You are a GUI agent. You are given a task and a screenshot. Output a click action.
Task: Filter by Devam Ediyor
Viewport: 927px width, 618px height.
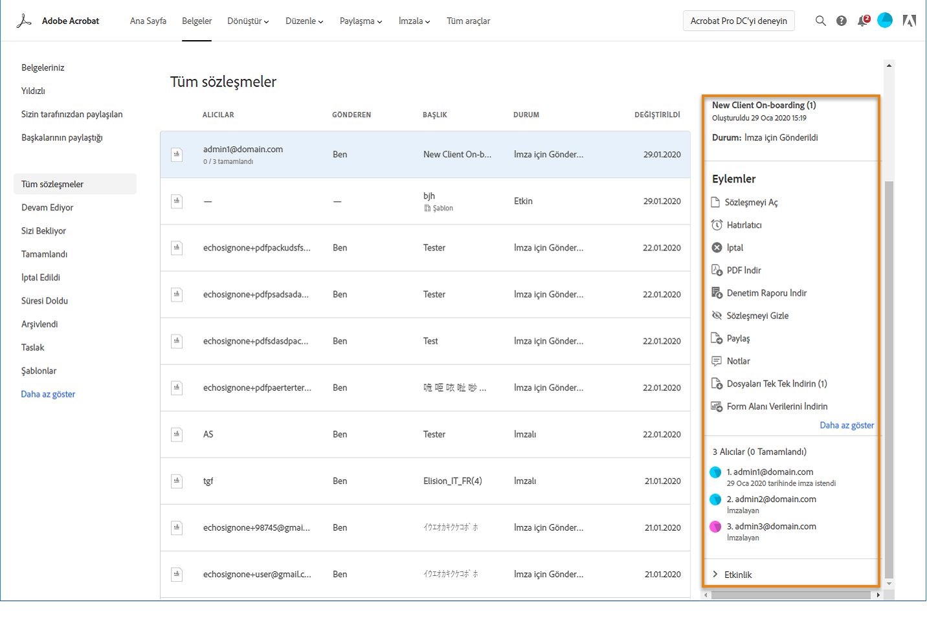(47, 208)
